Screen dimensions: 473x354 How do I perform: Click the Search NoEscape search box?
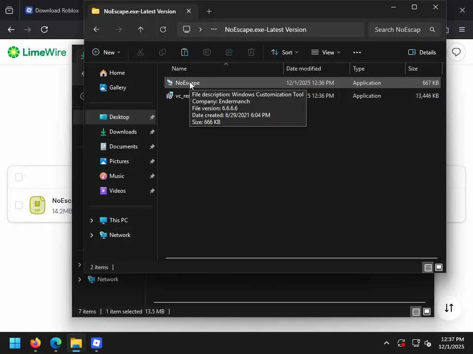(398, 29)
